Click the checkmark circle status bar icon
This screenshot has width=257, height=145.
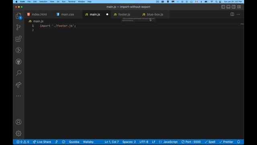[x=63, y=142]
